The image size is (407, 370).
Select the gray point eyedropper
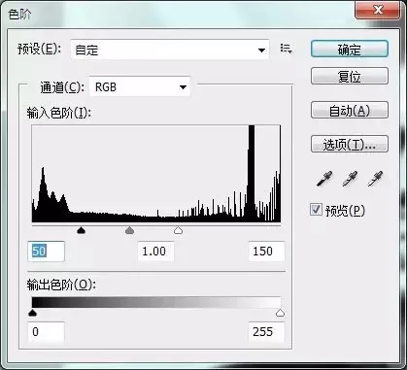tap(350, 179)
